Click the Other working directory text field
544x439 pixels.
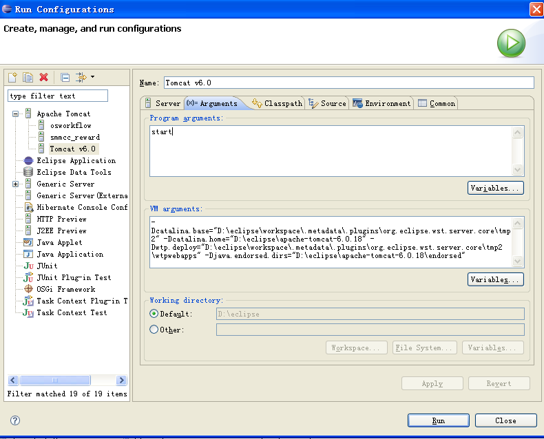pyautogui.click(x=370, y=330)
